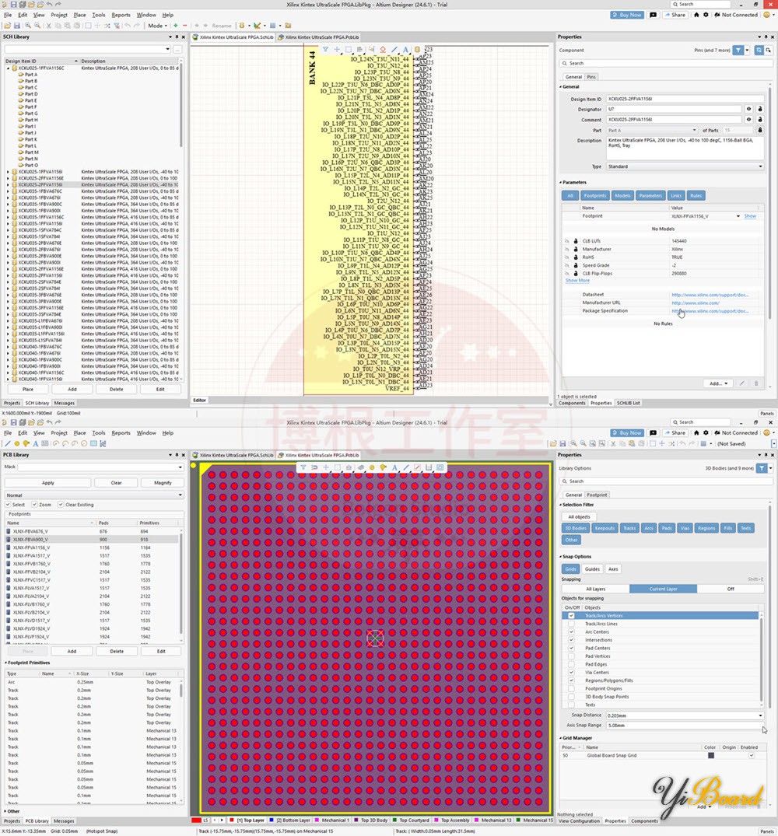The width and height of the screenshot is (778, 836).
Task: Open the Reports menu
Action: [x=121, y=13]
